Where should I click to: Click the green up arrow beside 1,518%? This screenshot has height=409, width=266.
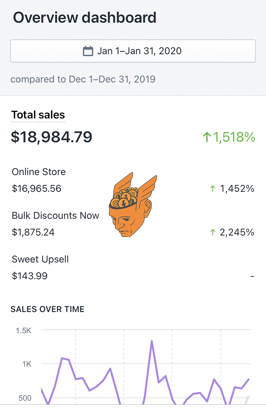point(208,137)
